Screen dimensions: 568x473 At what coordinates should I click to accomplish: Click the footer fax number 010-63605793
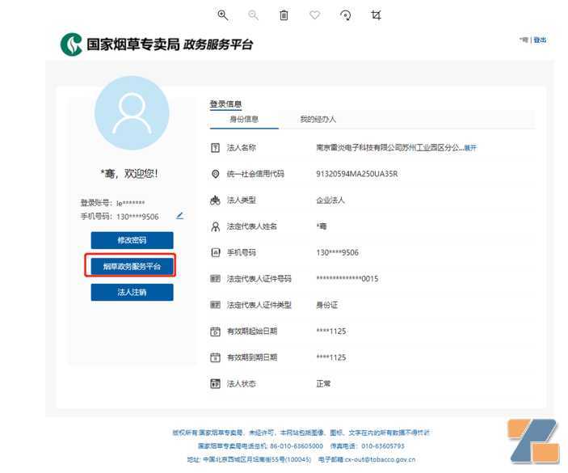coord(383,446)
